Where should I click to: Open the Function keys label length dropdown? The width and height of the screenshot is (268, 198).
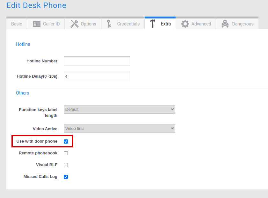(x=119, y=110)
